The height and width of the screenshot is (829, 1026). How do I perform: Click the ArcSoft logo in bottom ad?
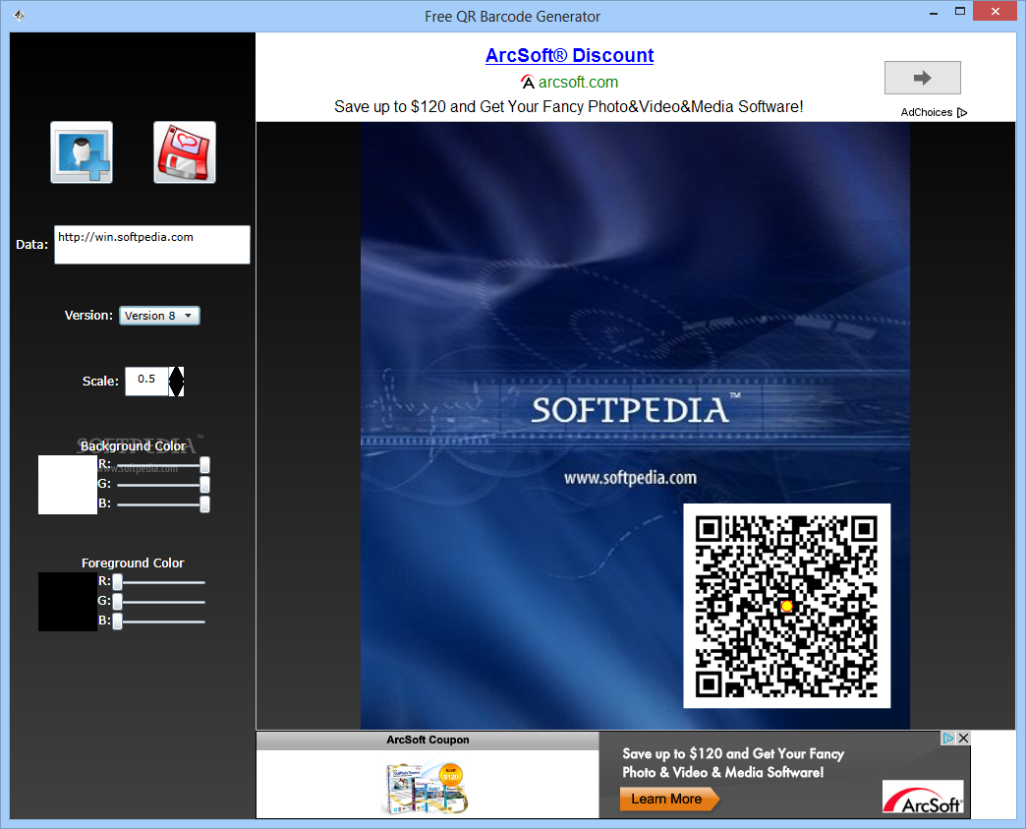923,799
